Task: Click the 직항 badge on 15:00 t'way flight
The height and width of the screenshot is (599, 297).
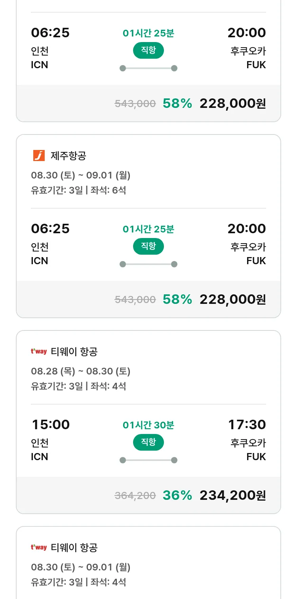Action: 148,442
